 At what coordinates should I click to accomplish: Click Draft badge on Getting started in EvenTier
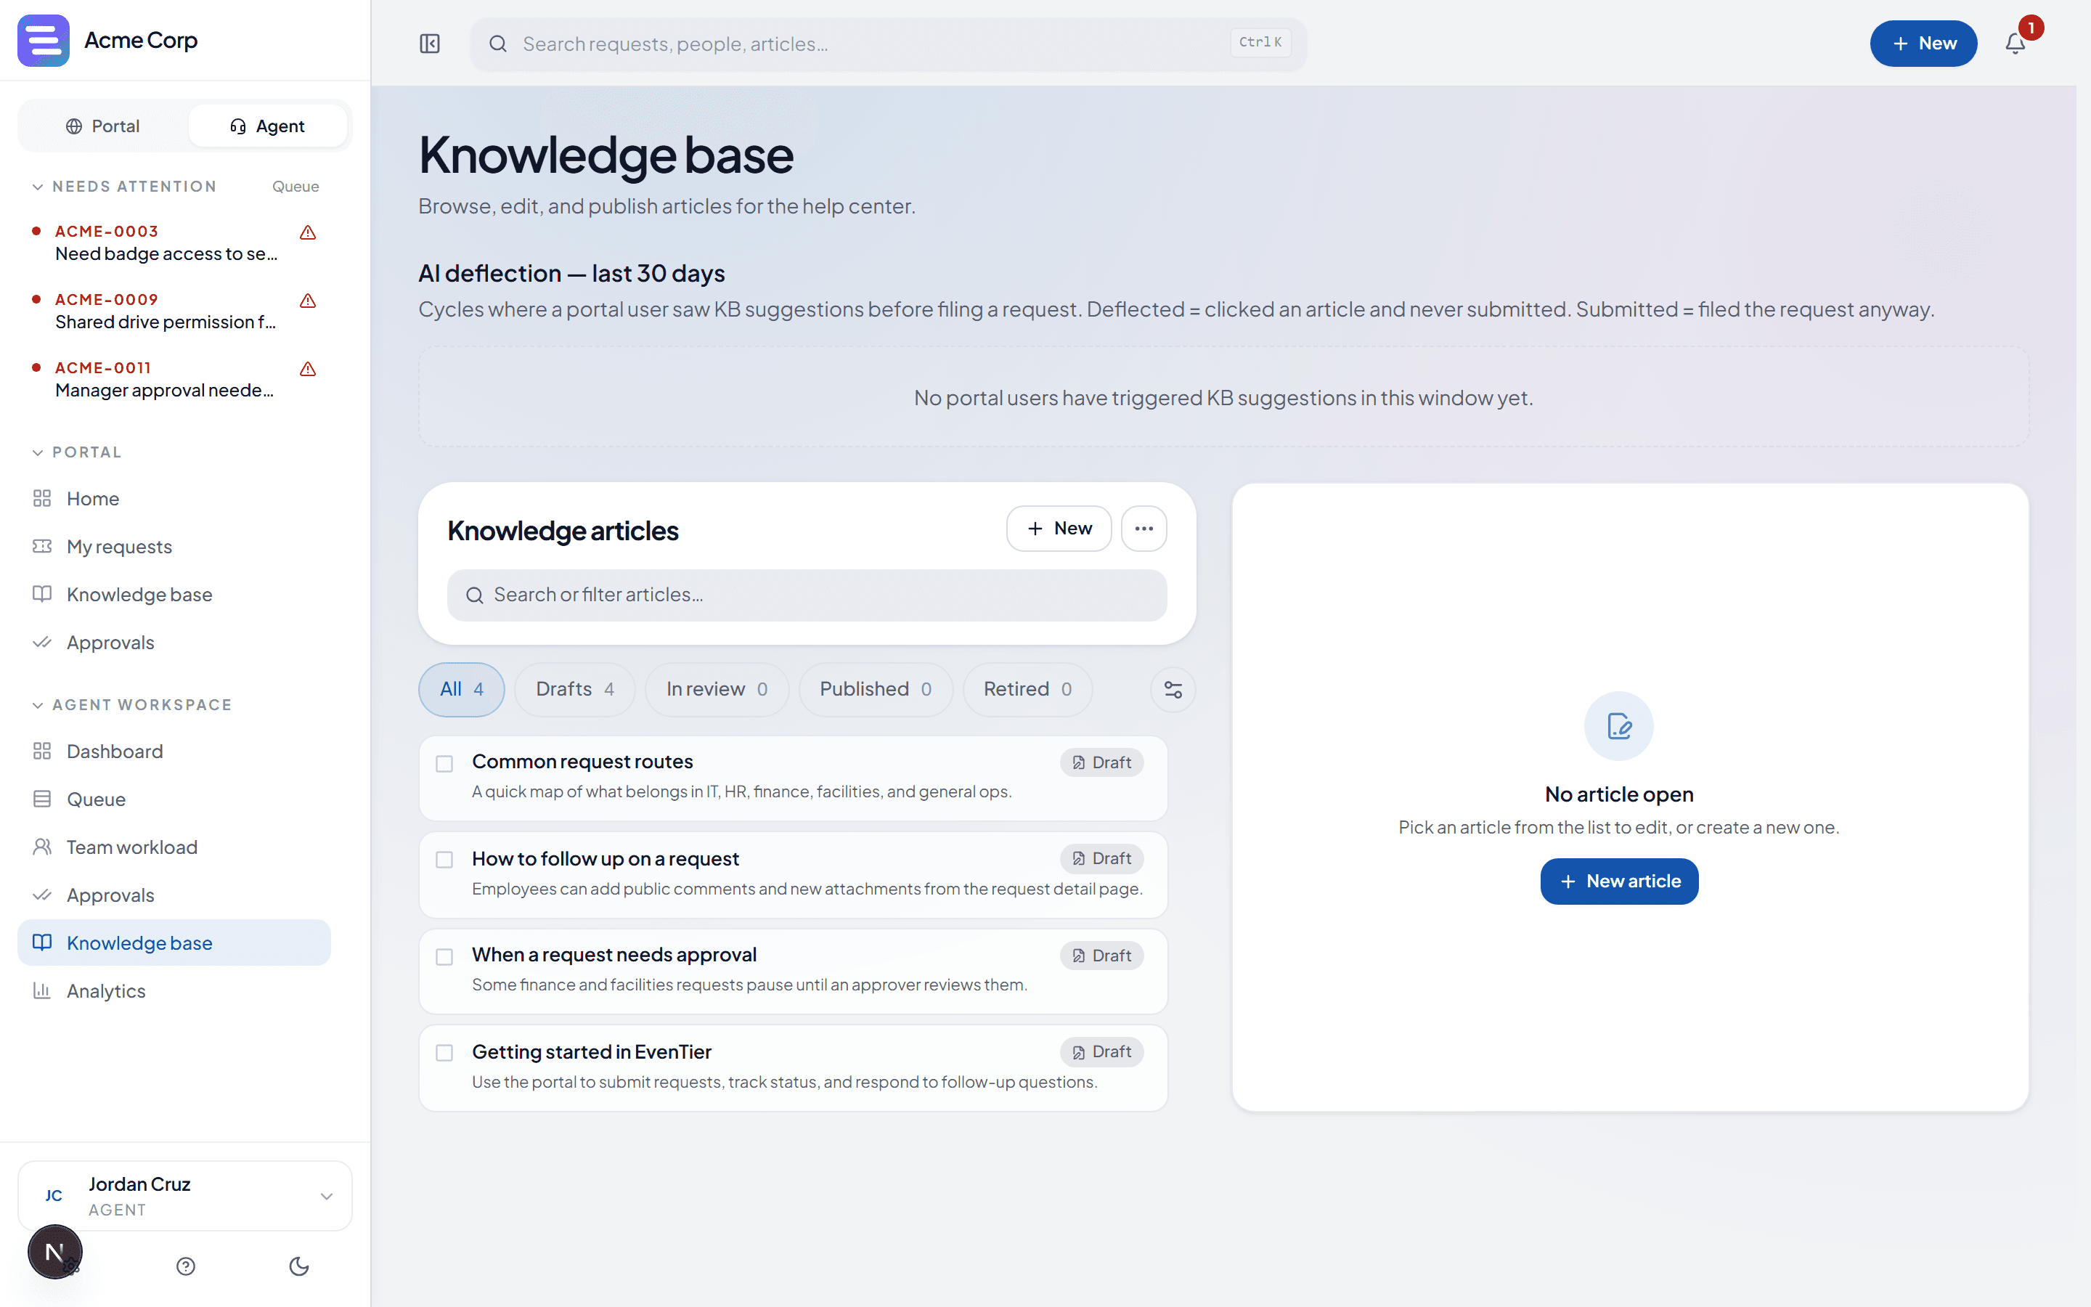1101,1052
